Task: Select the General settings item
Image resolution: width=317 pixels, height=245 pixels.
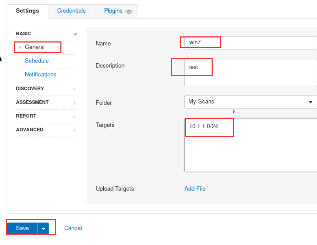Action: tap(35, 47)
